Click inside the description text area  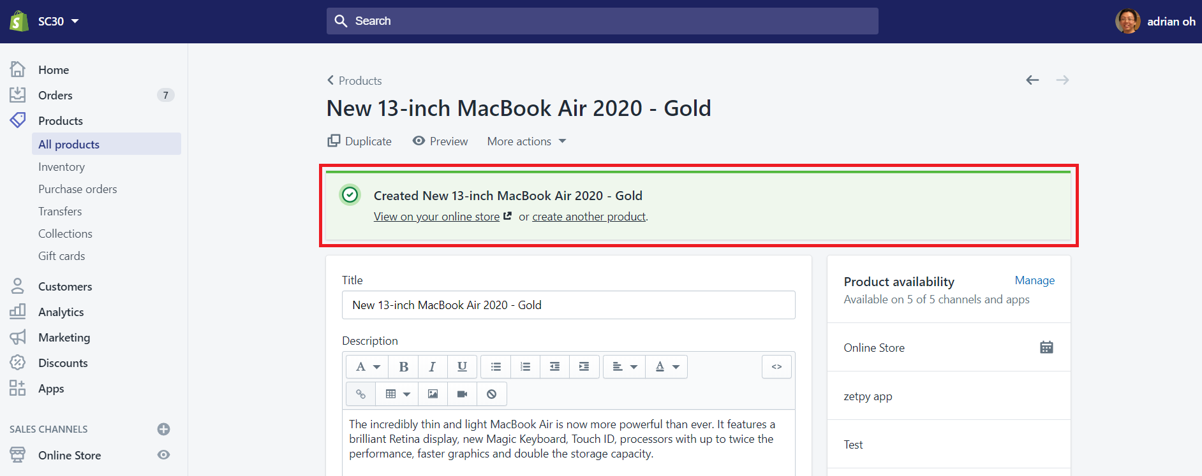click(568, 442)
